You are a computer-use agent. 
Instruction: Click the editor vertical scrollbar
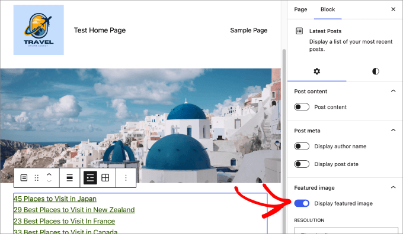point(284,141)
